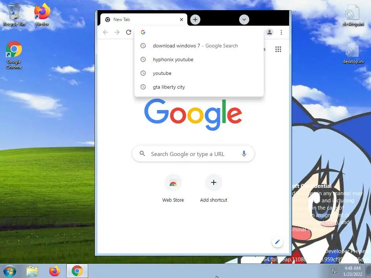The image size is (371, 278).
Task: Select the Firefox desktop shortcut
Action: tap(42, 14)
